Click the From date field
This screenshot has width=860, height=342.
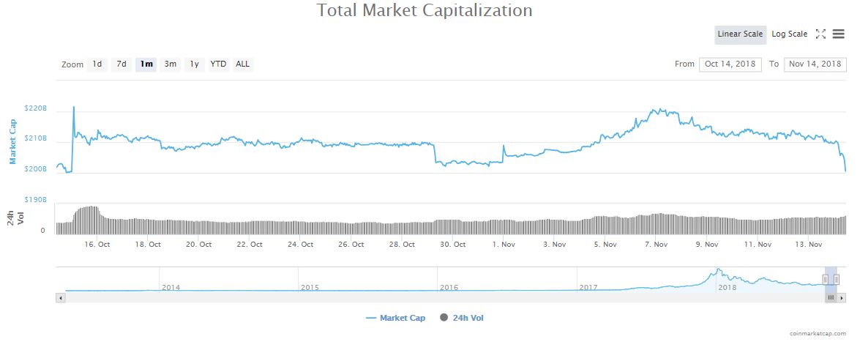(730, 64)
